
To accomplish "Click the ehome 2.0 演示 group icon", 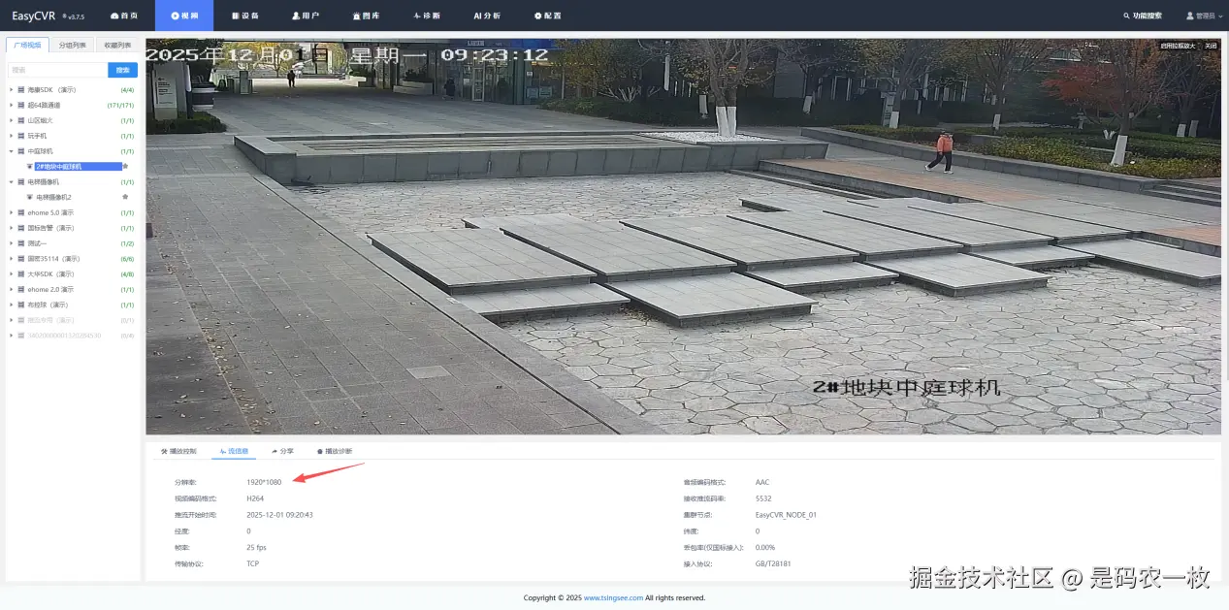I will tap(21, 289).
